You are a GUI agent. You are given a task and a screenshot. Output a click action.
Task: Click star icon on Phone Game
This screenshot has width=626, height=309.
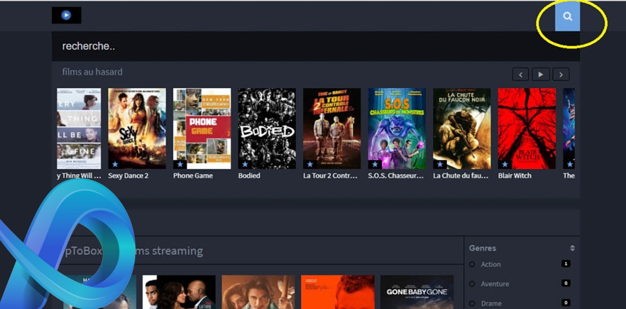180,164
